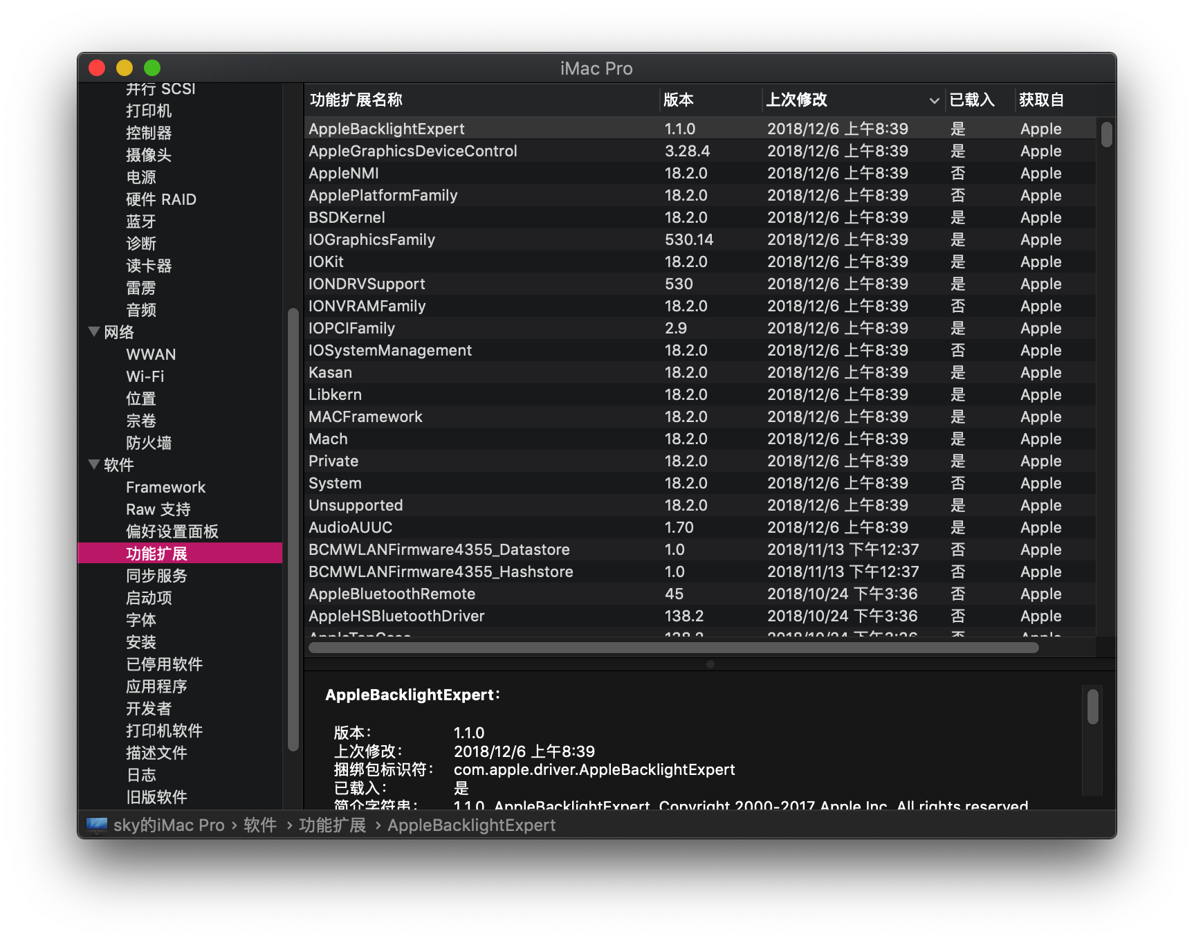This screenshot has height=941, width=1194.
Task: Select the AppleBluetoothRemote extension row
Action: click(700, 594)
